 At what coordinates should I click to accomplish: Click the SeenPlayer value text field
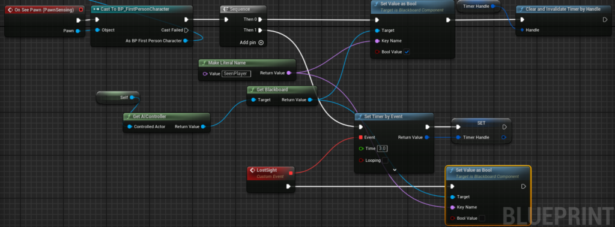236,73
